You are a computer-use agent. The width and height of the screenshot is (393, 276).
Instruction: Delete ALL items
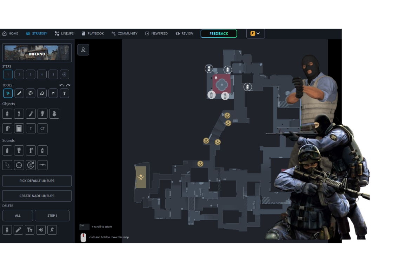18,216
